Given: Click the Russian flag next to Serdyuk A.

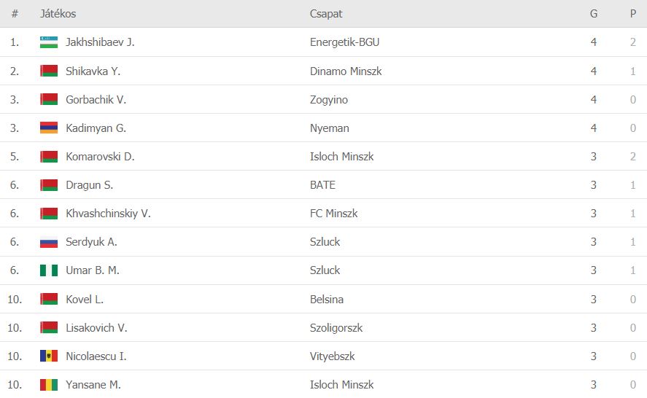Looking at the screenshot, I should [x=49, y=241].
